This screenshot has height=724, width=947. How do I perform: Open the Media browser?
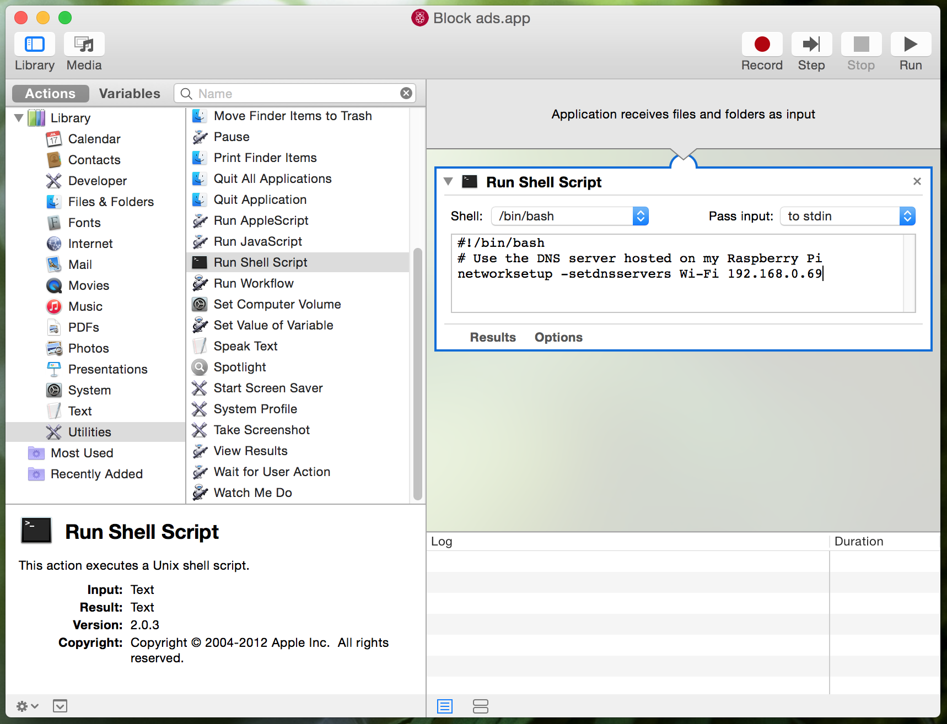point(84,45)
